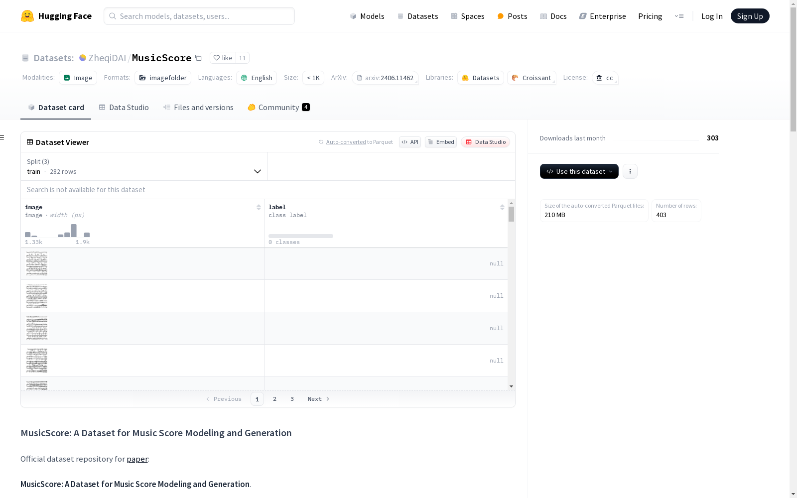Click the label classes distribution bar

point(301,236)
